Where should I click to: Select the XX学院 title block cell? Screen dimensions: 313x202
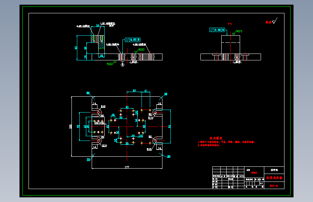(x=274, y=170)
